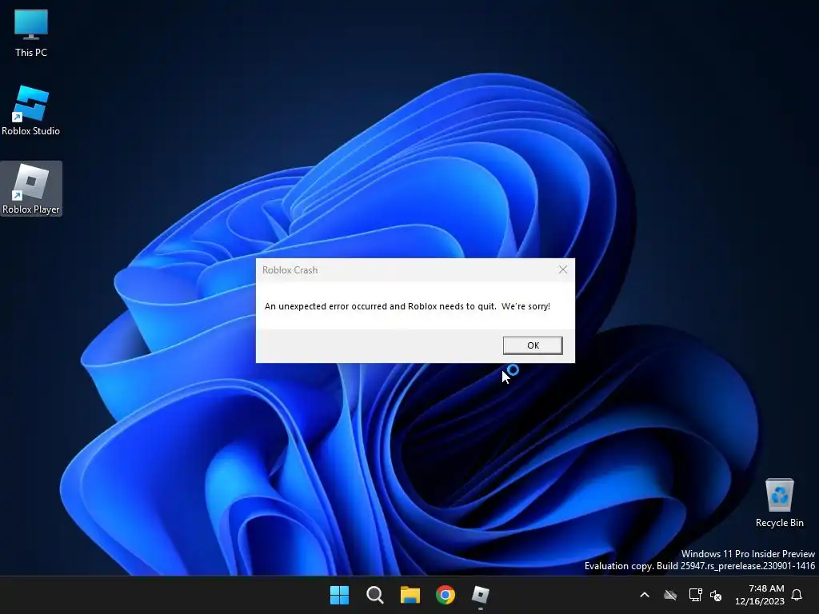Show hidden system tray icons
Screen dimensions: 819x614
[x=645, y=595]
